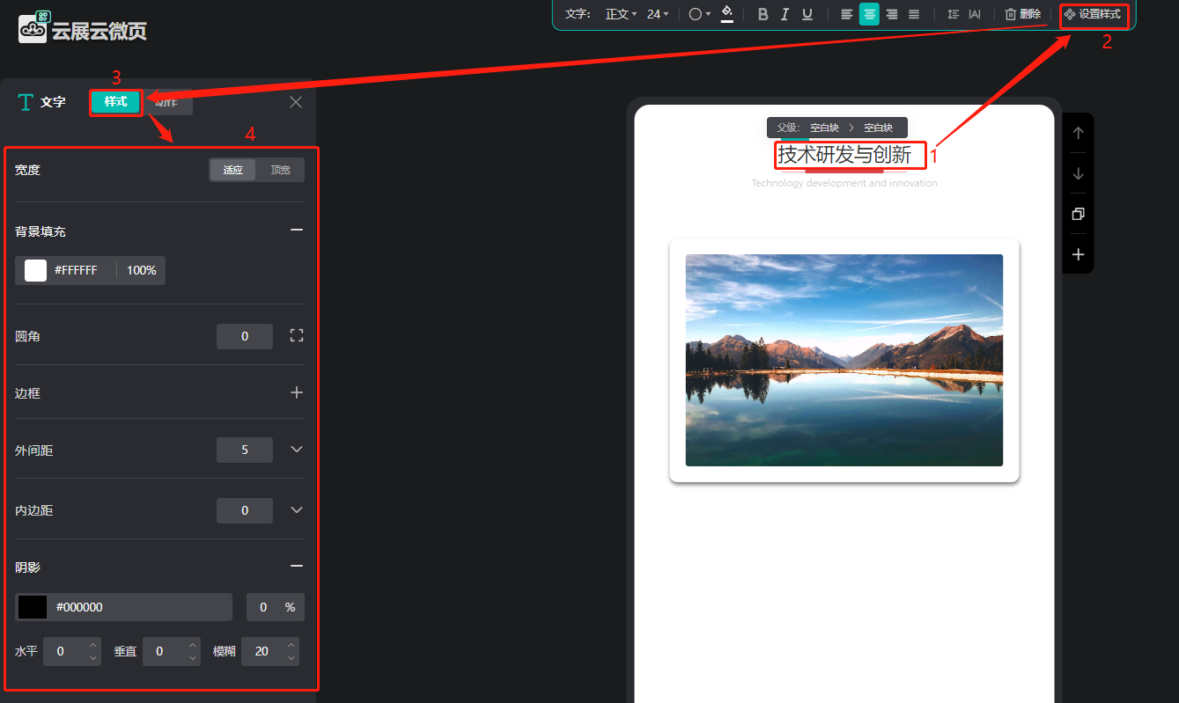Move element up with the arrow icon
The height and width of the screenshot is (703, 1179).
[x=1078, y=134]
